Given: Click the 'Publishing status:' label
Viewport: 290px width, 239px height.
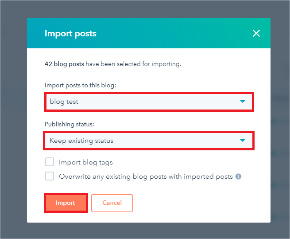Looking at the screenshot, I should [70, 124].
